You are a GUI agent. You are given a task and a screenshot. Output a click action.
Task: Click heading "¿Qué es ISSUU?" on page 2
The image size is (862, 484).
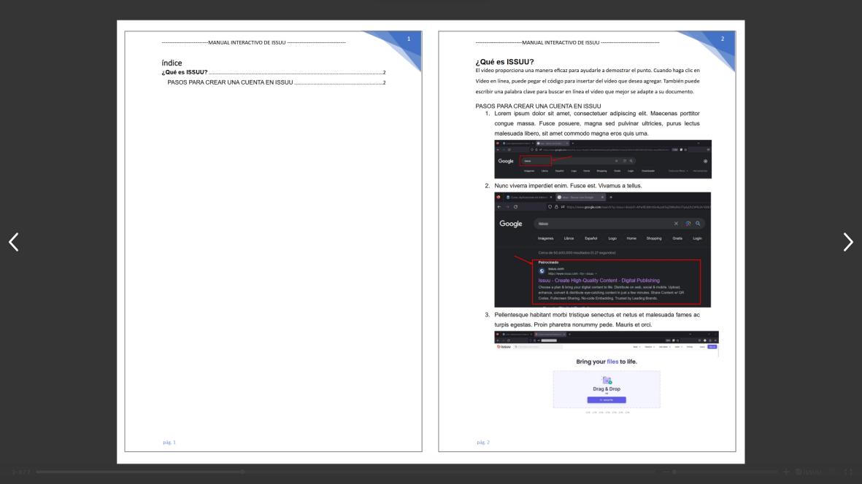(x=504, y=61)
